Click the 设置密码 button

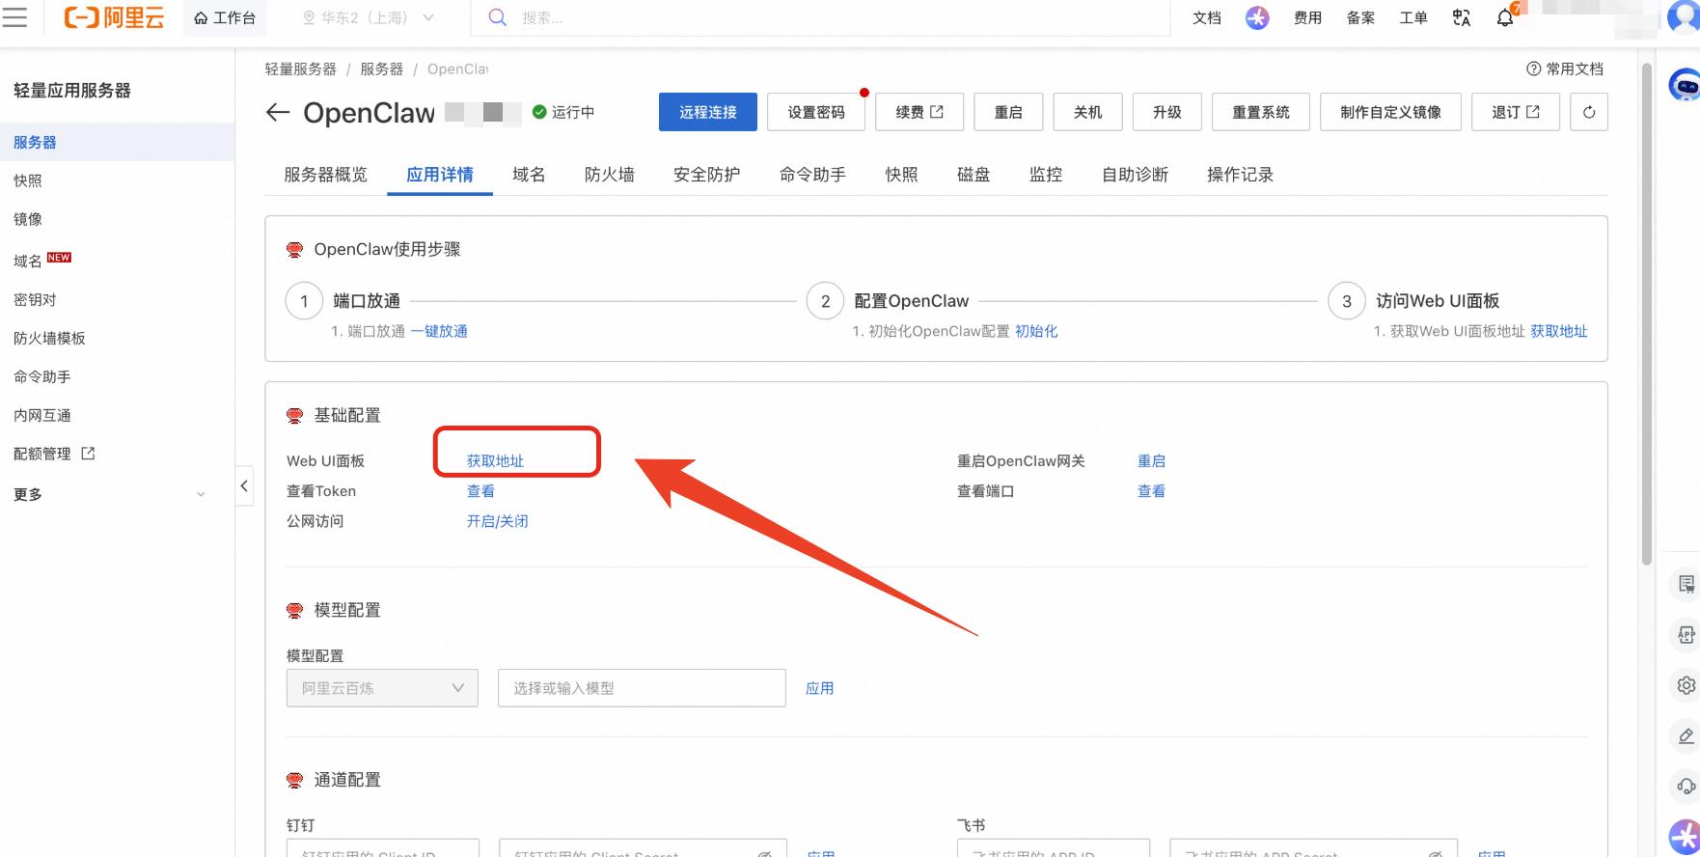(816, 112)
